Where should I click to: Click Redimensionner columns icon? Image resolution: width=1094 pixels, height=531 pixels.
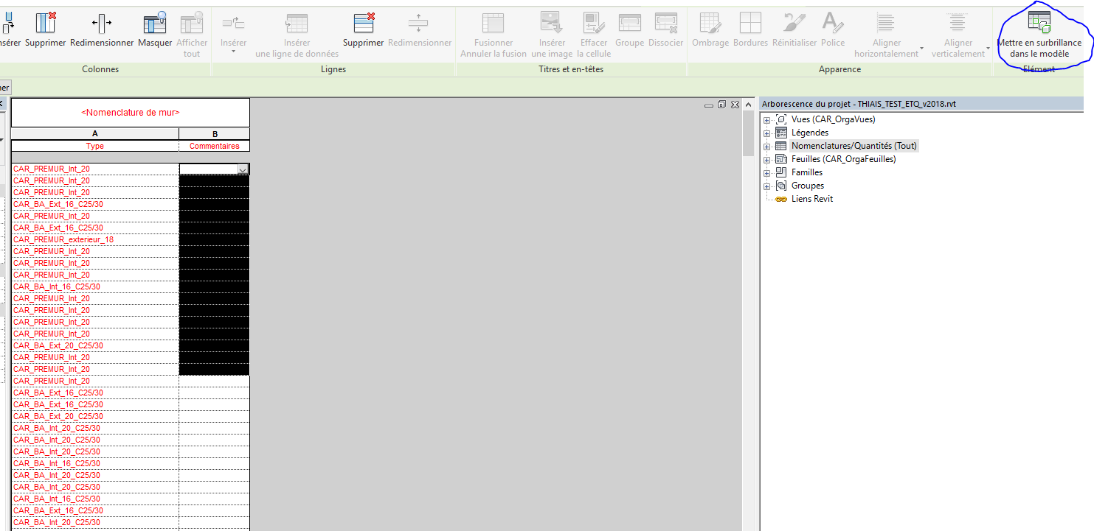click(102, 24)
